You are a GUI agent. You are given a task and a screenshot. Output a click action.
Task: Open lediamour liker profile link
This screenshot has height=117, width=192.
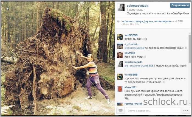tap(128, 21)
